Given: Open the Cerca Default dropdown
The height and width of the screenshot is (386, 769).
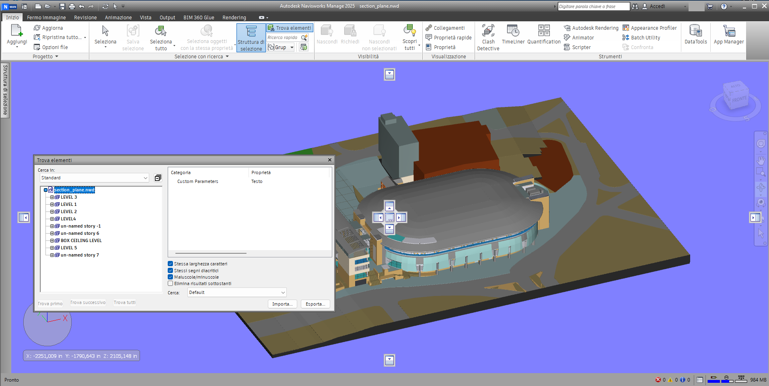Looking at the screenshot, I should (x=237, y=292).
